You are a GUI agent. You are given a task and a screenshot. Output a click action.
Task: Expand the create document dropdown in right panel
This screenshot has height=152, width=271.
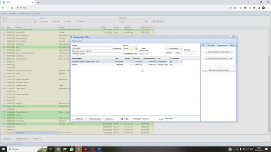point(232,58)
